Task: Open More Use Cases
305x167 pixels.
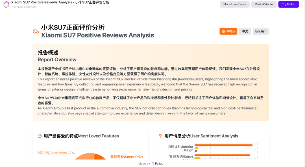Action: 235,4
